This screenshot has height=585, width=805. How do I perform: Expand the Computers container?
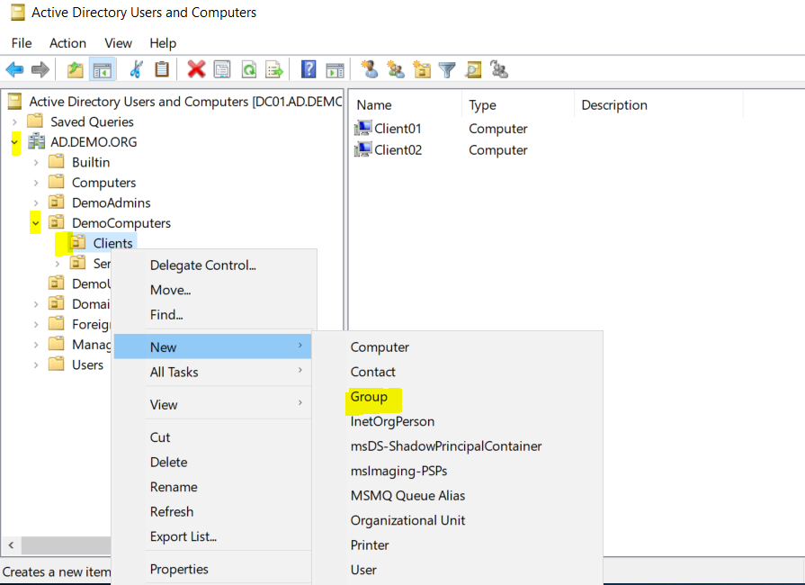(x=36, y=183)
